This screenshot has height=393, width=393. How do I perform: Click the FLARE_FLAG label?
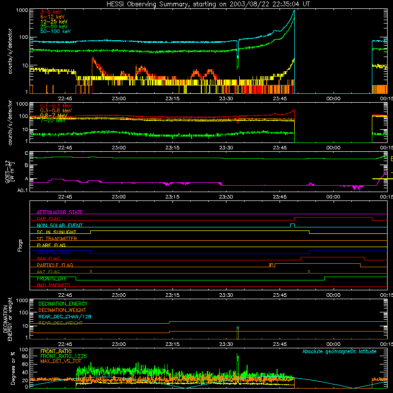51,245
